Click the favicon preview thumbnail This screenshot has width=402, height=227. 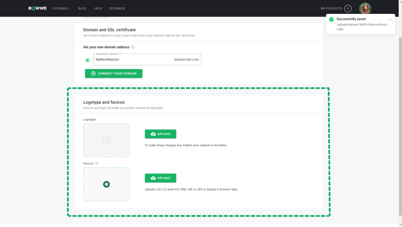[x=107, y=184]
